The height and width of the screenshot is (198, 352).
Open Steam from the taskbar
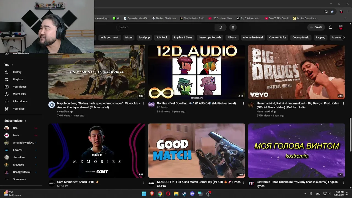pyautogui.click(x=184, y=194)
